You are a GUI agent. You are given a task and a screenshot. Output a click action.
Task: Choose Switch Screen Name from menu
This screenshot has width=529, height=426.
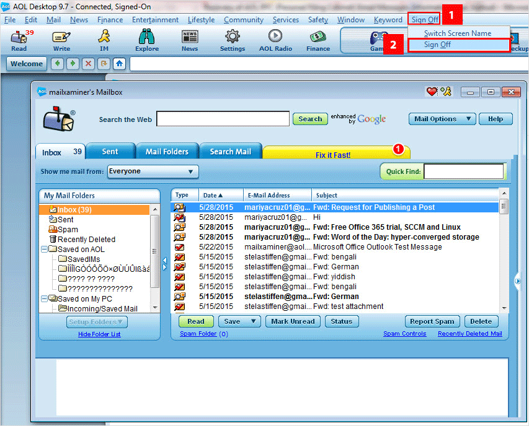(x=458, y=33)
